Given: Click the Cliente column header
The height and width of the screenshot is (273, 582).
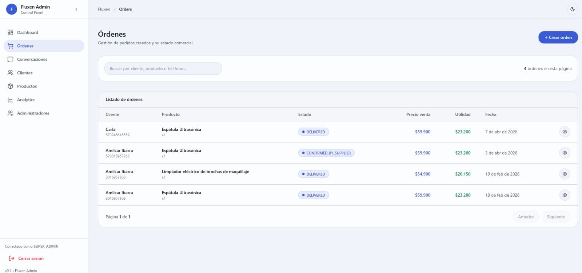Looking at the screenshot, I should (x=112, y=115).
